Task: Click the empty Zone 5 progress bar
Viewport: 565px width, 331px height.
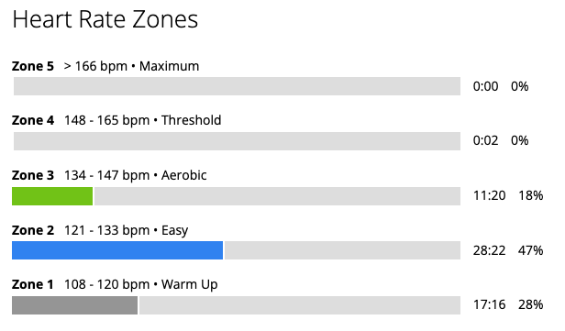Action: tap(237, 86)
